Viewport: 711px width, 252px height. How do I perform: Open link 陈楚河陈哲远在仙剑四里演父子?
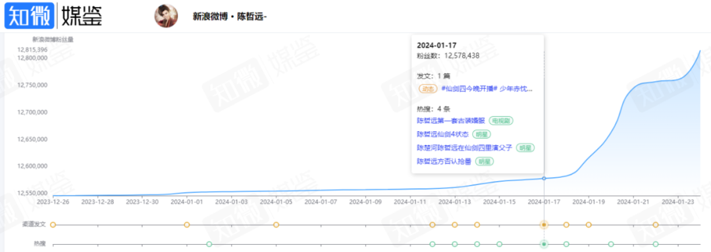click(x=464, y=148)
